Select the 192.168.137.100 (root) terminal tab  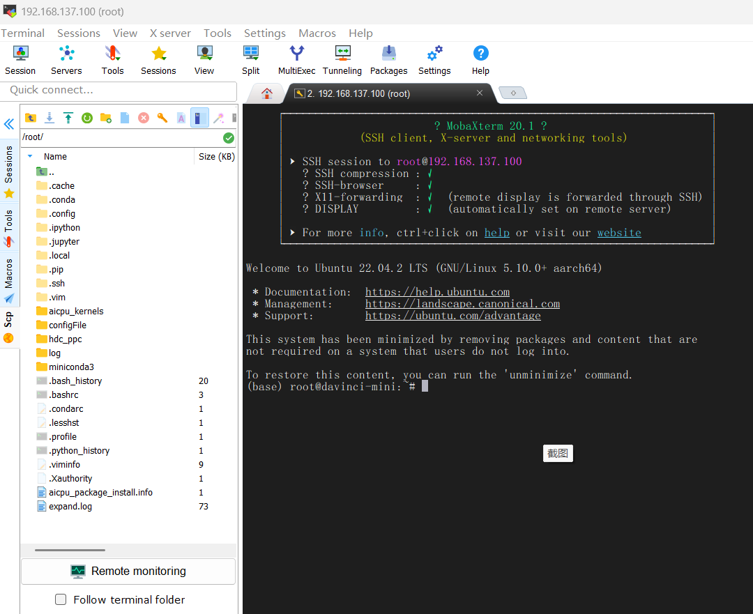tap(358, 93)
